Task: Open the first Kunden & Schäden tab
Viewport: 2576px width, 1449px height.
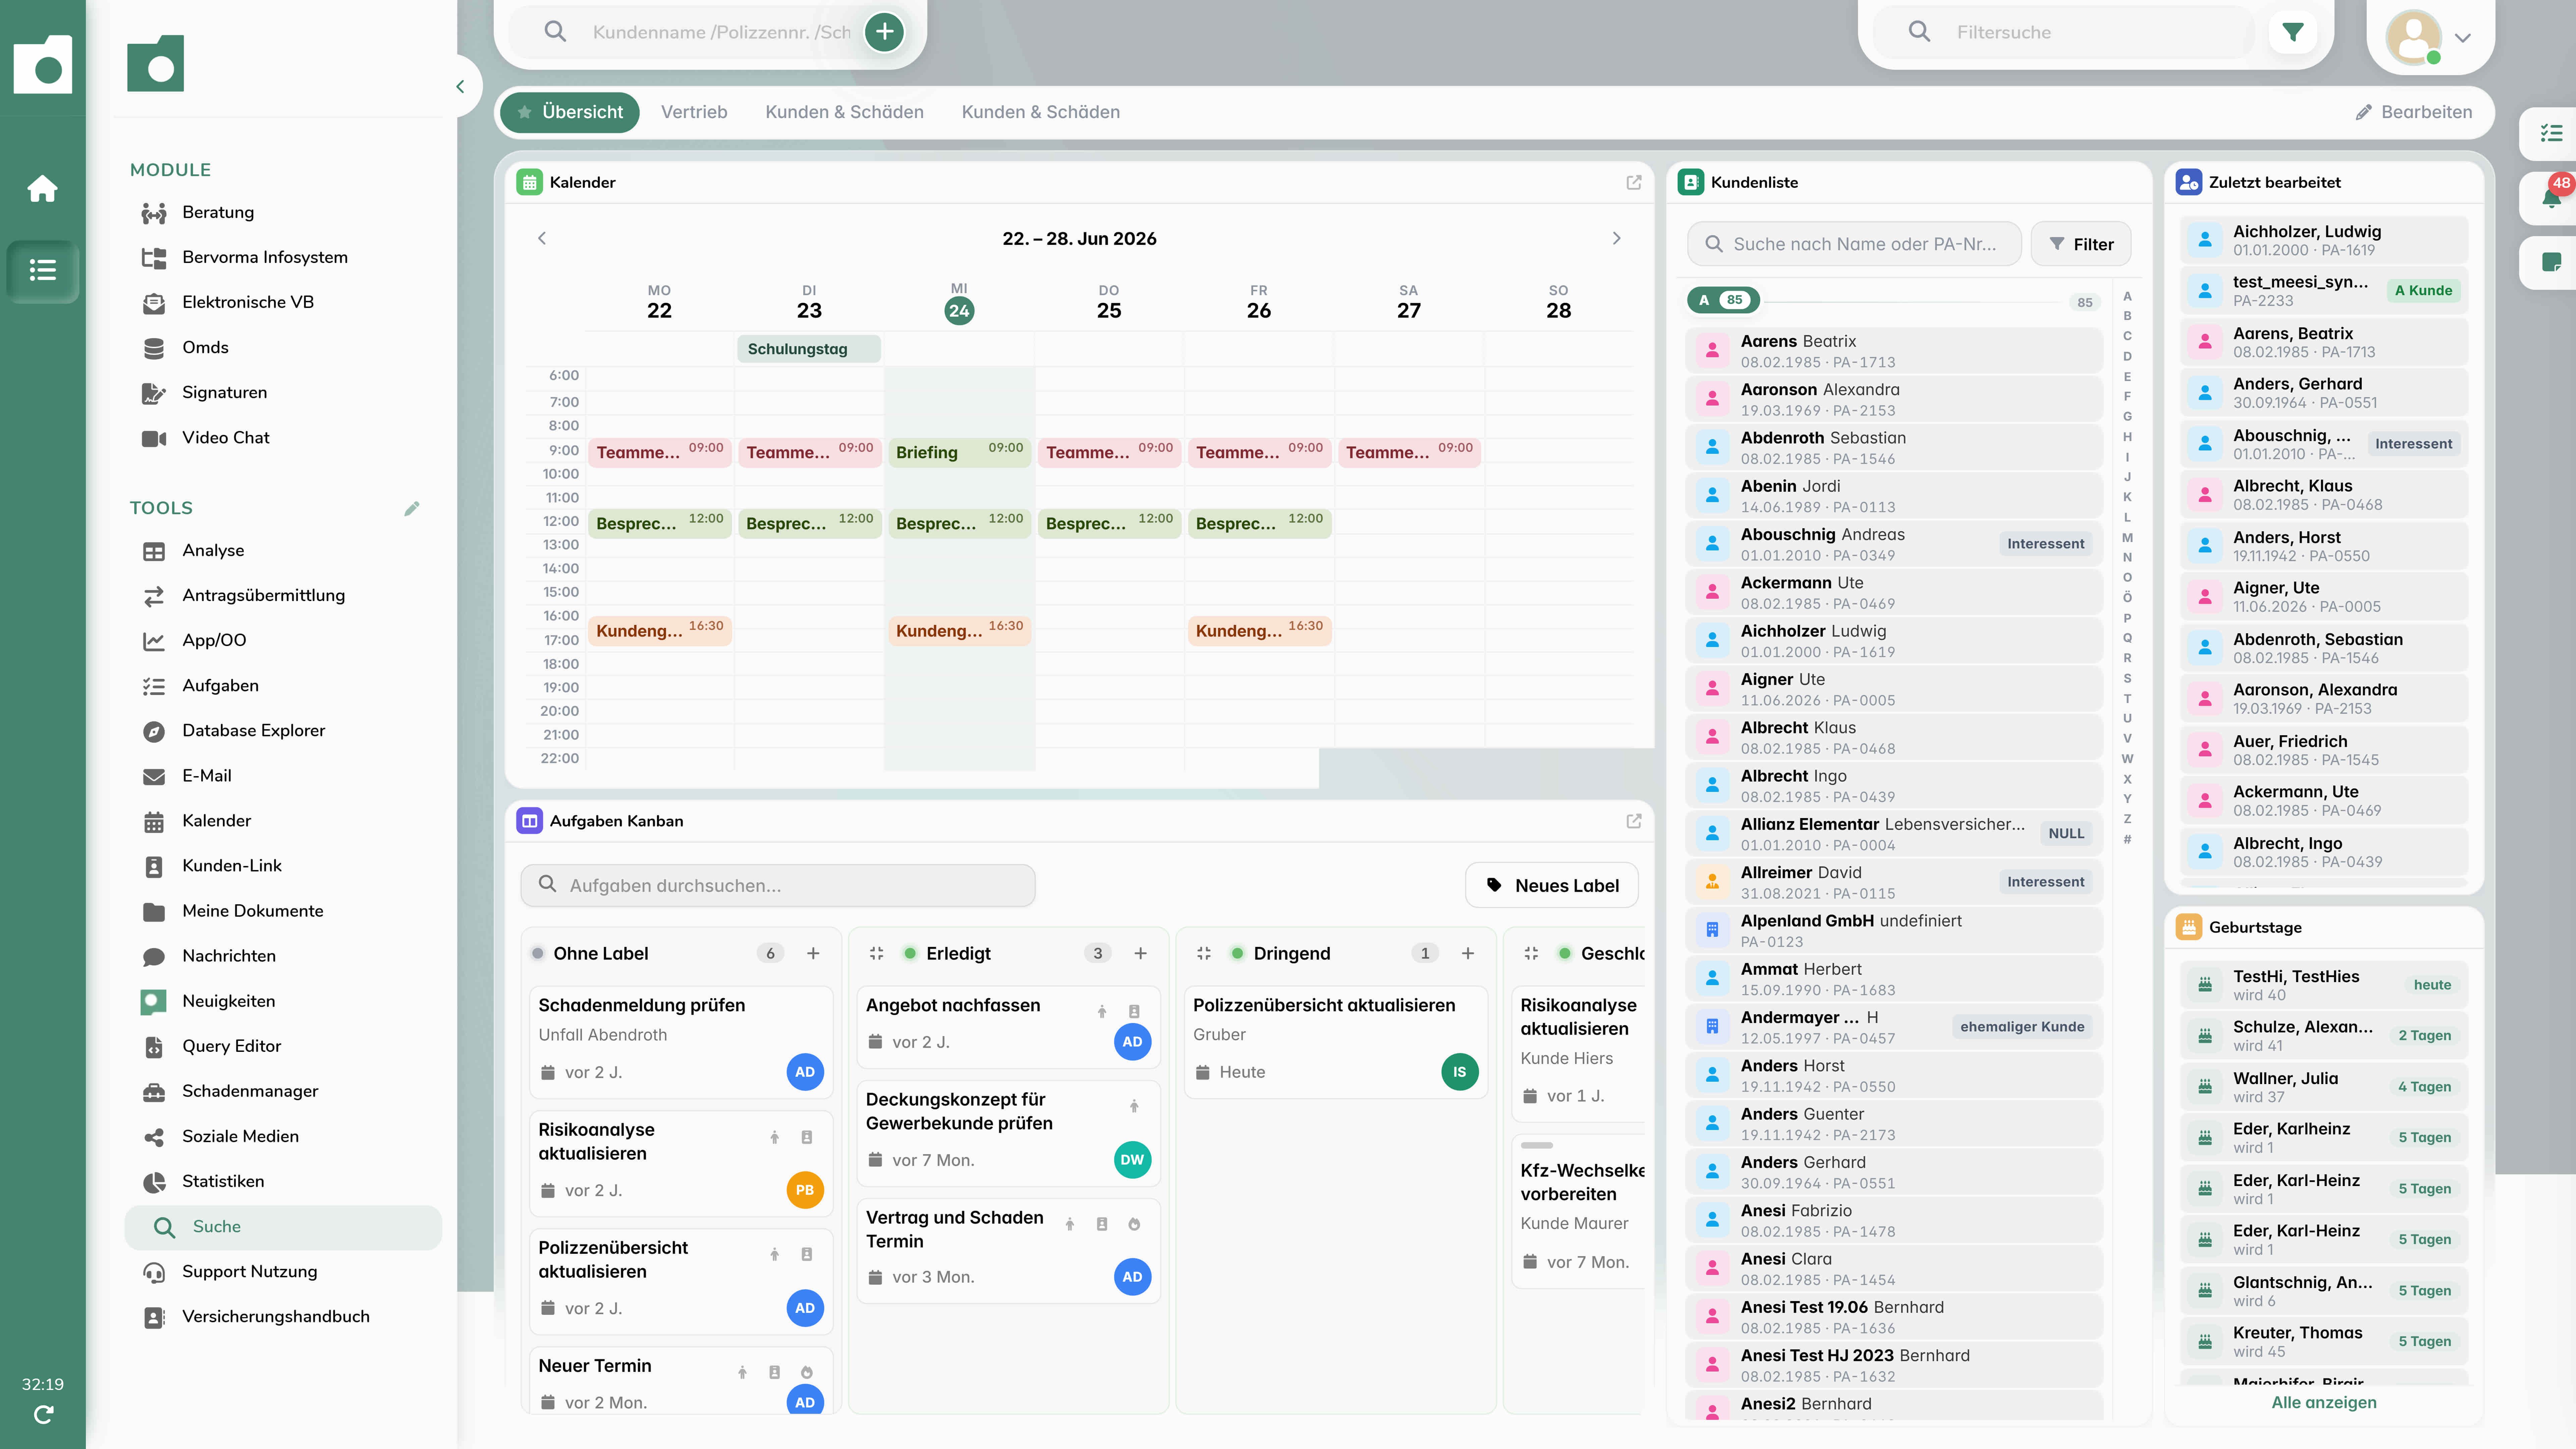Action: [x=844, y=112]
